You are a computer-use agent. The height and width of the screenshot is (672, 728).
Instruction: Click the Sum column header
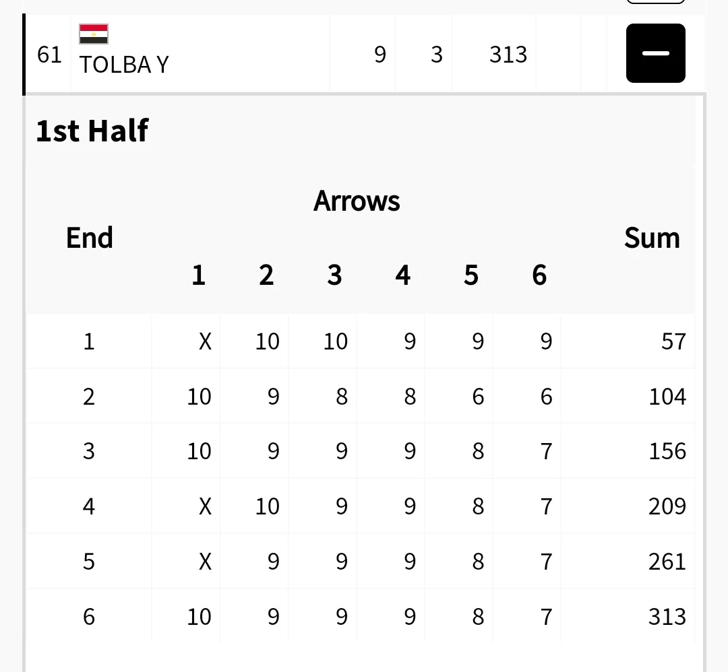[x=652, y=238]
